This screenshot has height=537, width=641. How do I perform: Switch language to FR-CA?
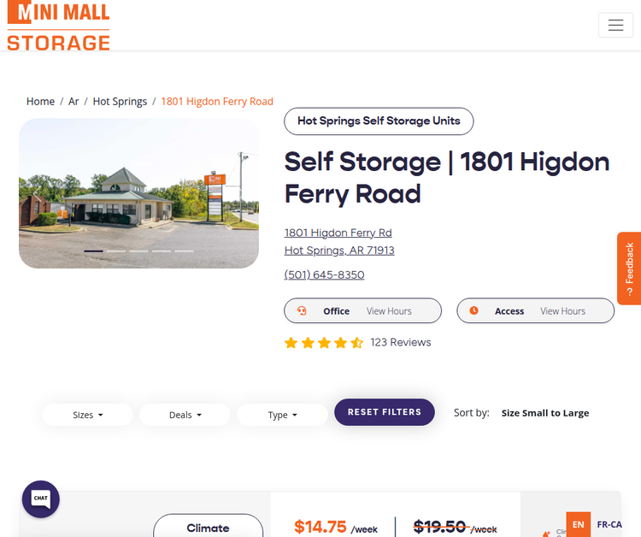(x=609, y=524)
